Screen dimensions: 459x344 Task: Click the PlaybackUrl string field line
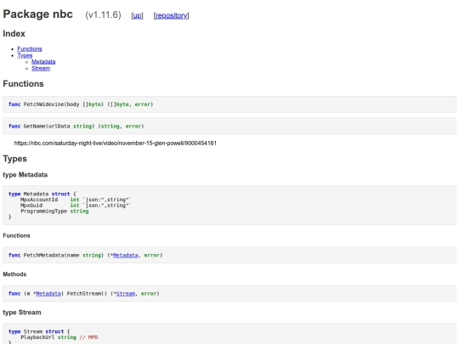click(59, 337)
